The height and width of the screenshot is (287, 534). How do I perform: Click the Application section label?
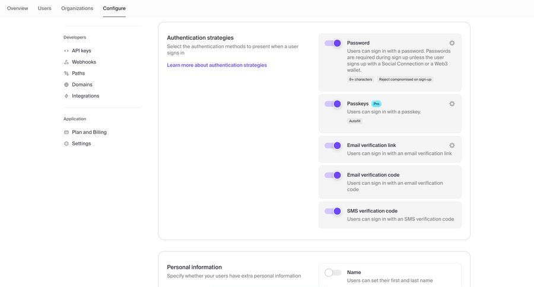[75, 119]
